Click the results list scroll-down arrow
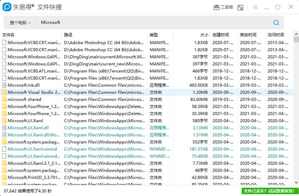299x196 pixels. click(x=296, y=182)
